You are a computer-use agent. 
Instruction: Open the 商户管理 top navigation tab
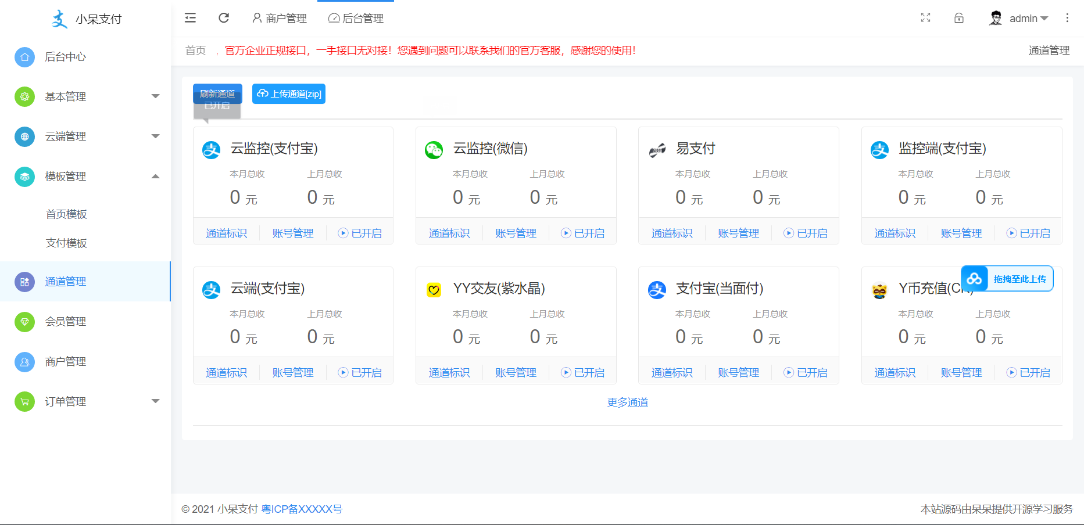(280, 18)
